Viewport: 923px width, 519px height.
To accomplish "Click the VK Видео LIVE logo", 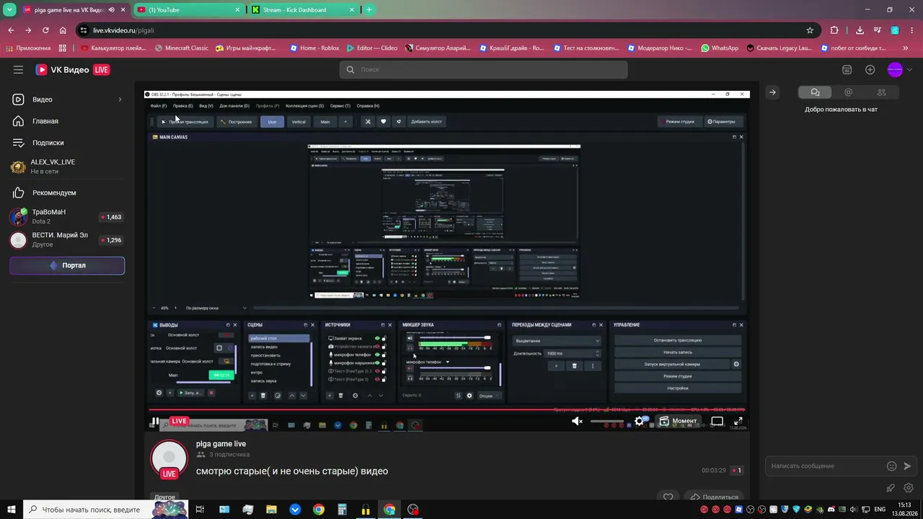I will [x=73, y=70].
